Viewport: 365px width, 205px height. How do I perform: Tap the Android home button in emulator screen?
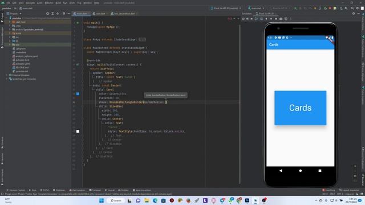[x=301, y=171]
